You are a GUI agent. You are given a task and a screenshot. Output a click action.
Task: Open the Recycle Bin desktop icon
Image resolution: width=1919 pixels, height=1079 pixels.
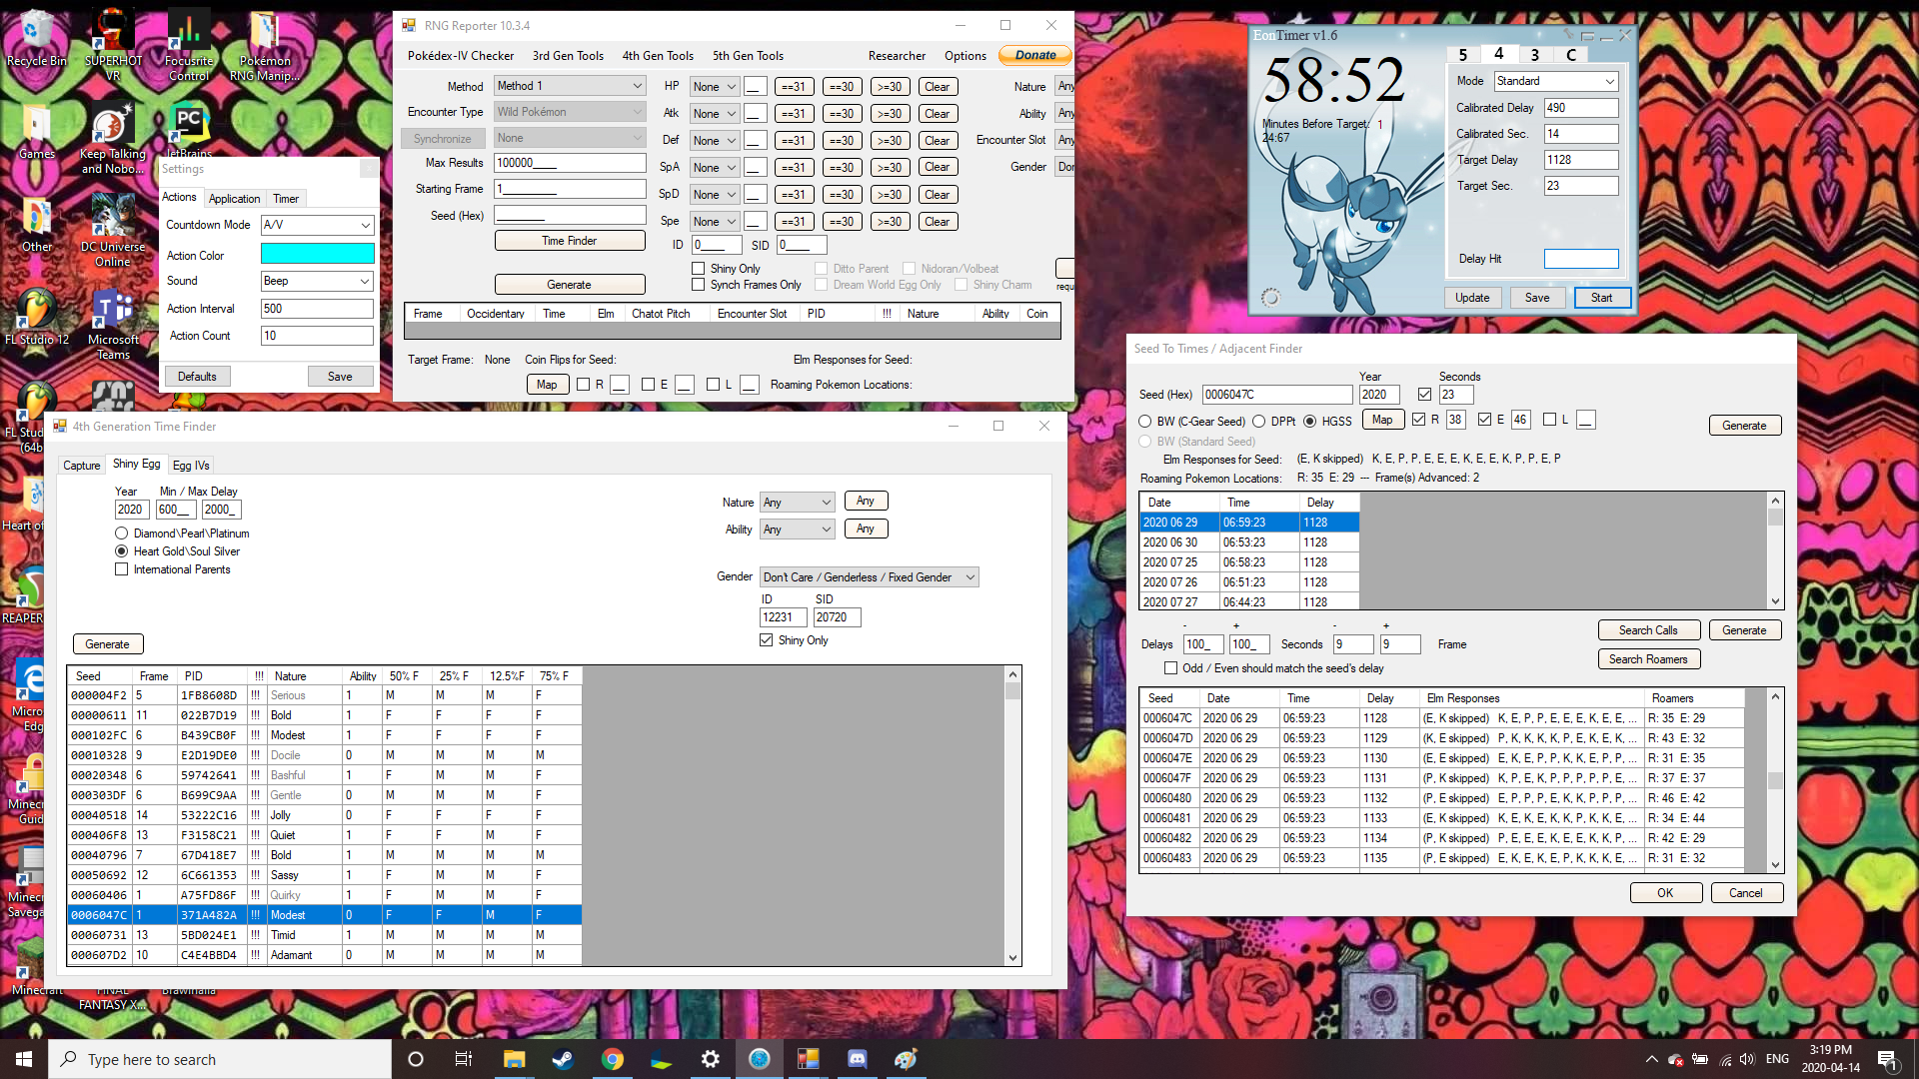pyautogui.click(x=36, y=37)
